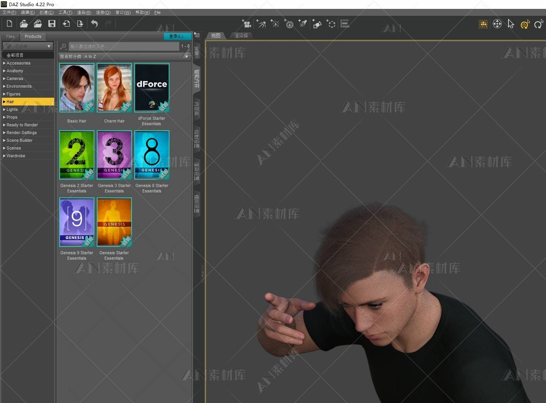Select the dForce Starter Essentials thumbnail

coord(152,88)
